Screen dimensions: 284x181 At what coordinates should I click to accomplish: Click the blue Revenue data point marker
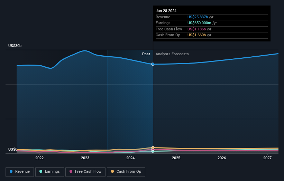153,64
